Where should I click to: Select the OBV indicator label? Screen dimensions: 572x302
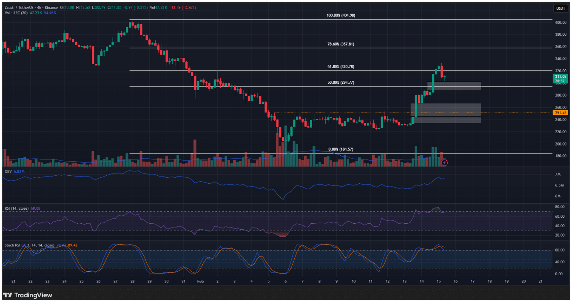pyautogui.click(x=8, y=171)
